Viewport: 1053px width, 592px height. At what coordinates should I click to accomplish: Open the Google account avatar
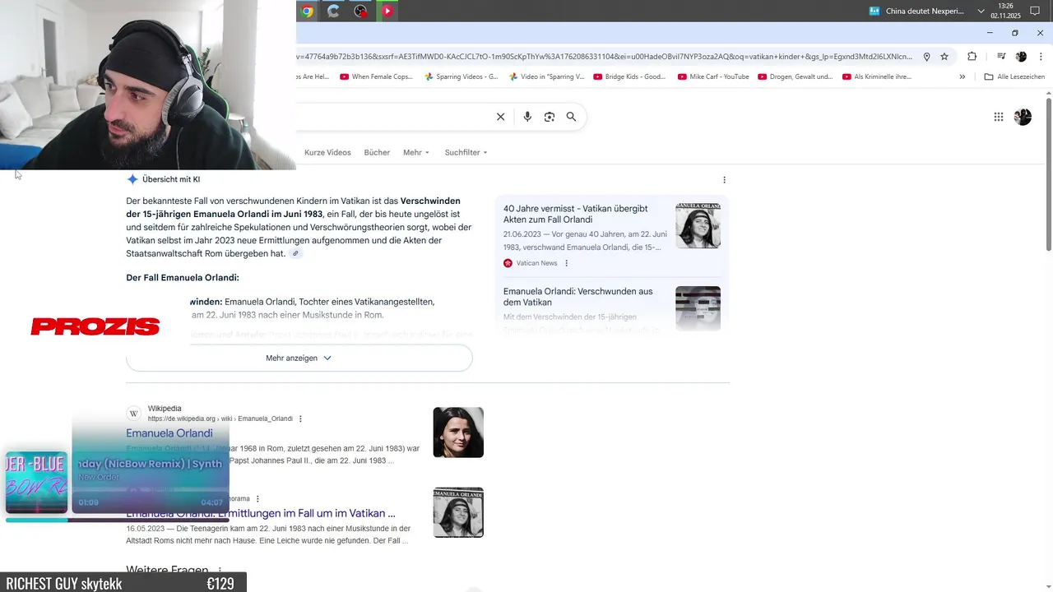[x=1023, y=117]
